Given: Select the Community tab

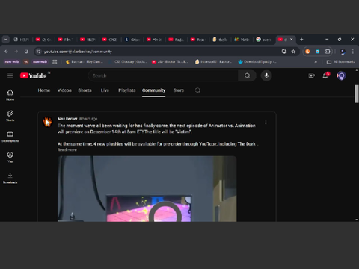Looking at the screenshot, I should (x=153, y=90).
